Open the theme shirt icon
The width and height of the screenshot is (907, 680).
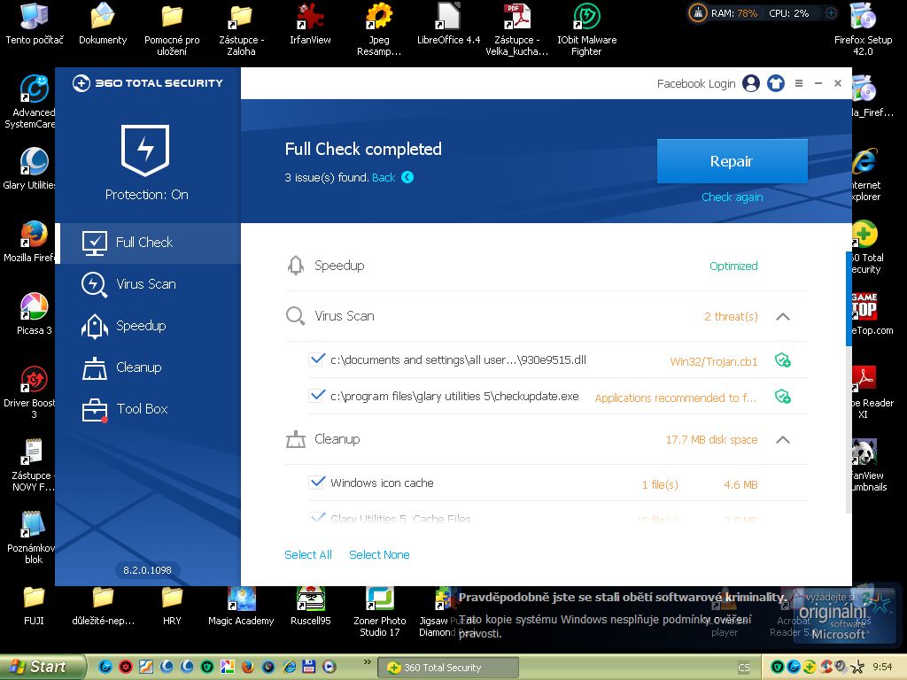coord(776,84)
